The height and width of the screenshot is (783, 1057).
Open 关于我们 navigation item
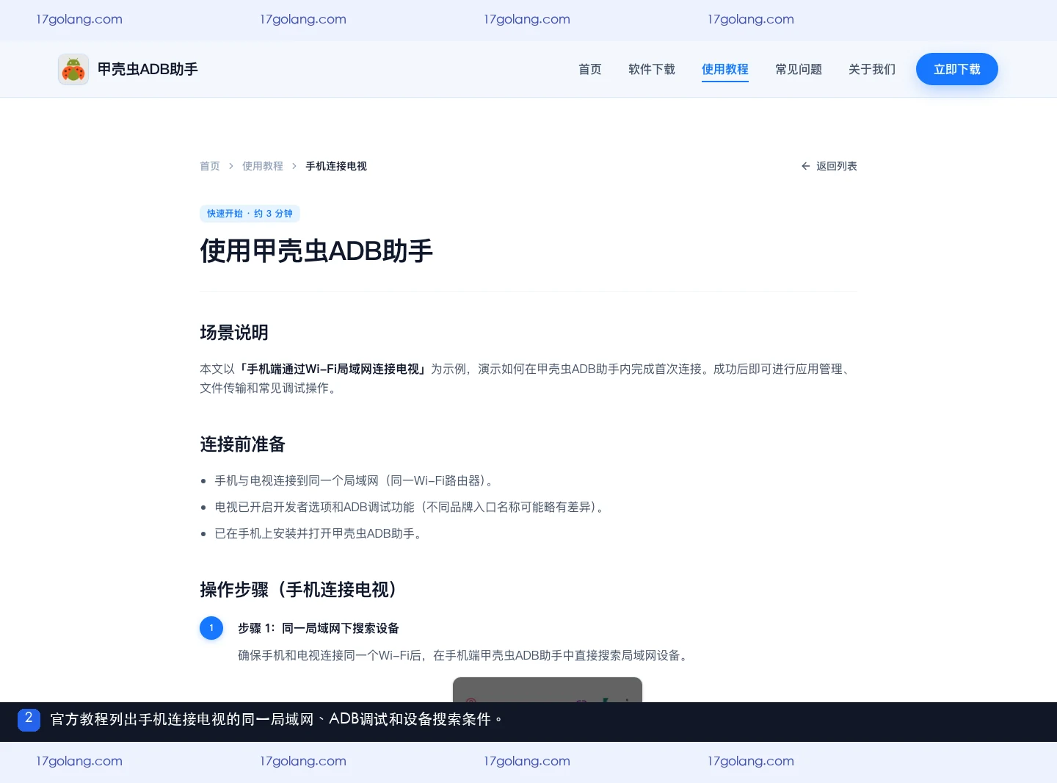click(872, 69)
